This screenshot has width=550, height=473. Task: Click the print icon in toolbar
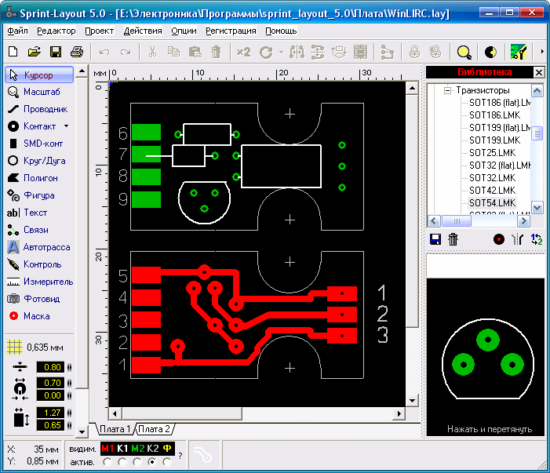[77, 53]
